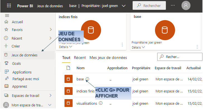Click the orange dataset icon in visualisations row
Viewport: 203px width, 110px height.
tap(68, 103)
